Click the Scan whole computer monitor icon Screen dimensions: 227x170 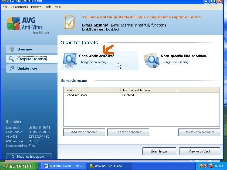(70, 61)
